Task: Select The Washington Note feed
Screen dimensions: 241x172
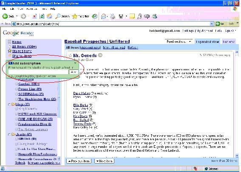Action: (37, 99)
